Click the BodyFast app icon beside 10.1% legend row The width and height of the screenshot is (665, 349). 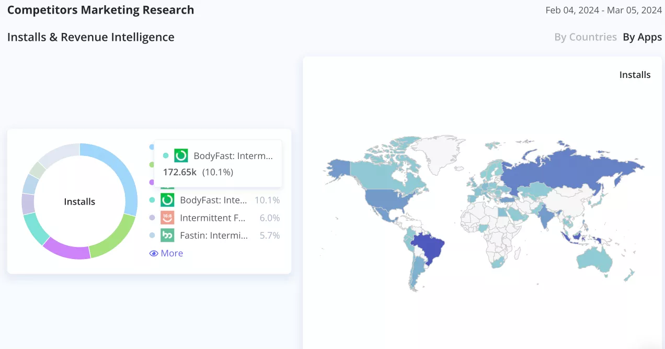[167, 200]
